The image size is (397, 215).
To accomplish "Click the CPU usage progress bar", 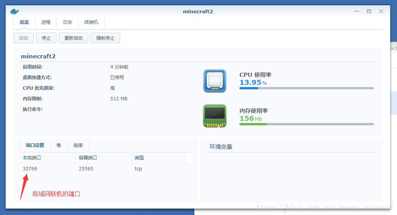I will (x=306, y=88).
